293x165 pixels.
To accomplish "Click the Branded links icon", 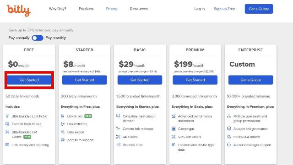I will pyautogui.click(x=118, y=144).
